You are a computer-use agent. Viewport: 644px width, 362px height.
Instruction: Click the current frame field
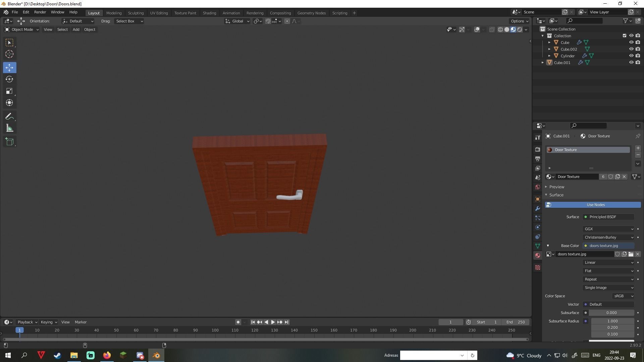coord(450,322)
